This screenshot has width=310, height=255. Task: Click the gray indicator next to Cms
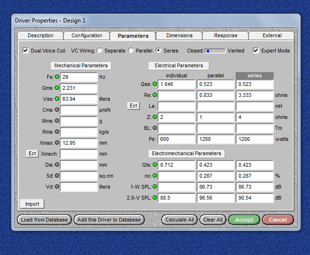(x=57, y=110)
